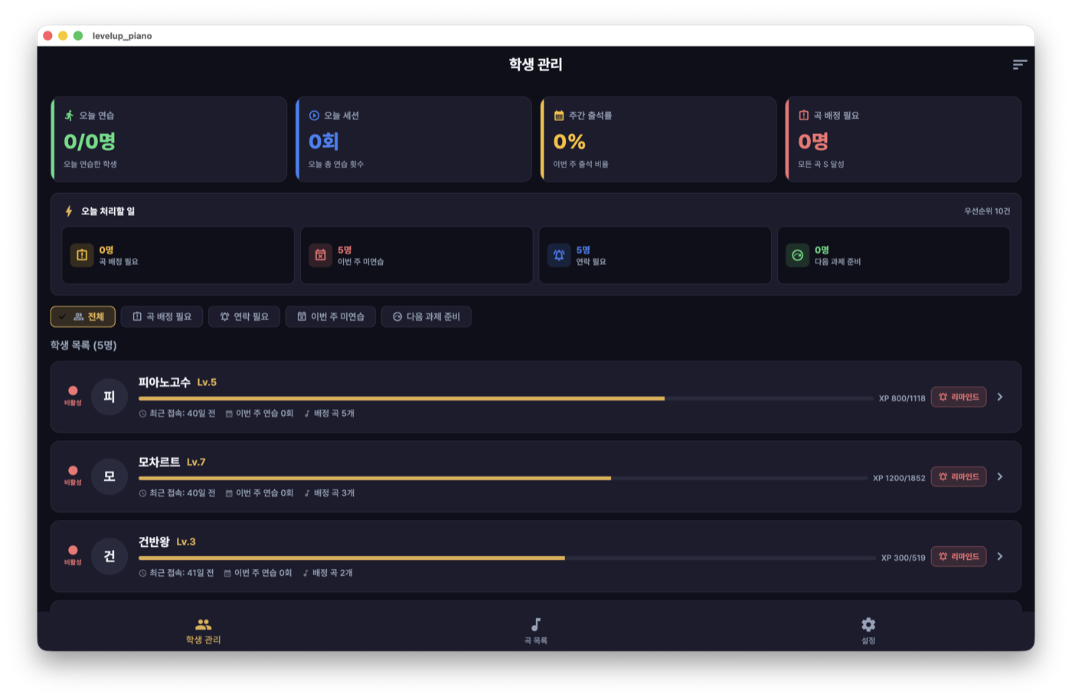
Task: Expand 건반왕 student details chevron
Action: pos(1000,556)
